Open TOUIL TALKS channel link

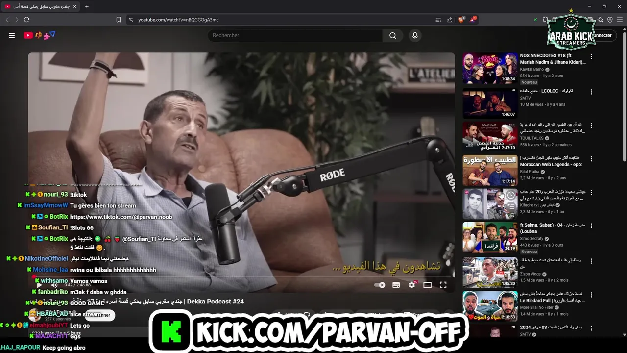pos(532,138)
